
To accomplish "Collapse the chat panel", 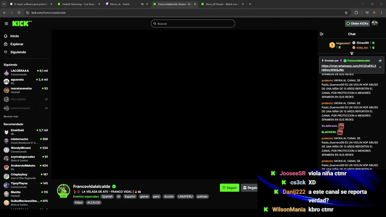I will tap(321, 34).
